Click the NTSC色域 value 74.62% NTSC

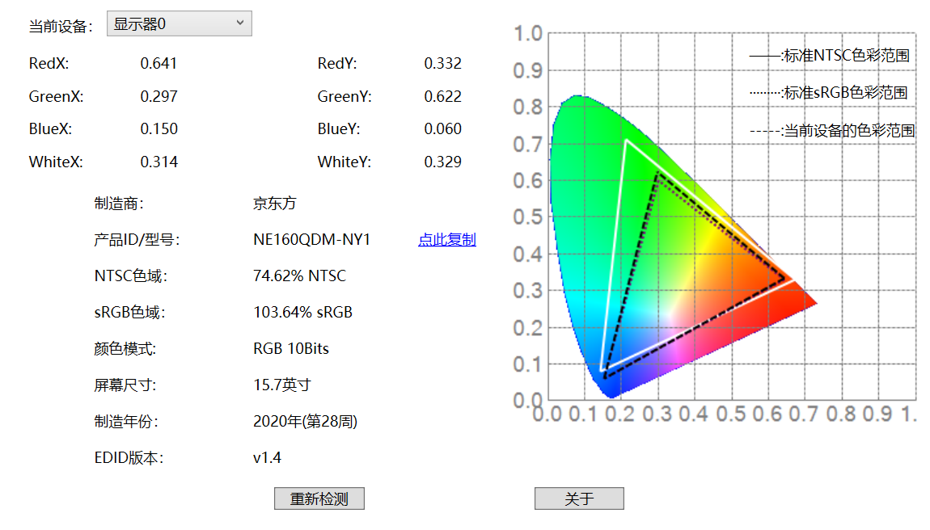[x=299, y=276]
